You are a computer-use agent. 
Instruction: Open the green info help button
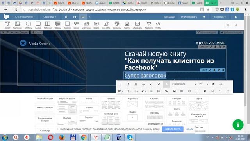pyautogui.click(x=238, y=125)
